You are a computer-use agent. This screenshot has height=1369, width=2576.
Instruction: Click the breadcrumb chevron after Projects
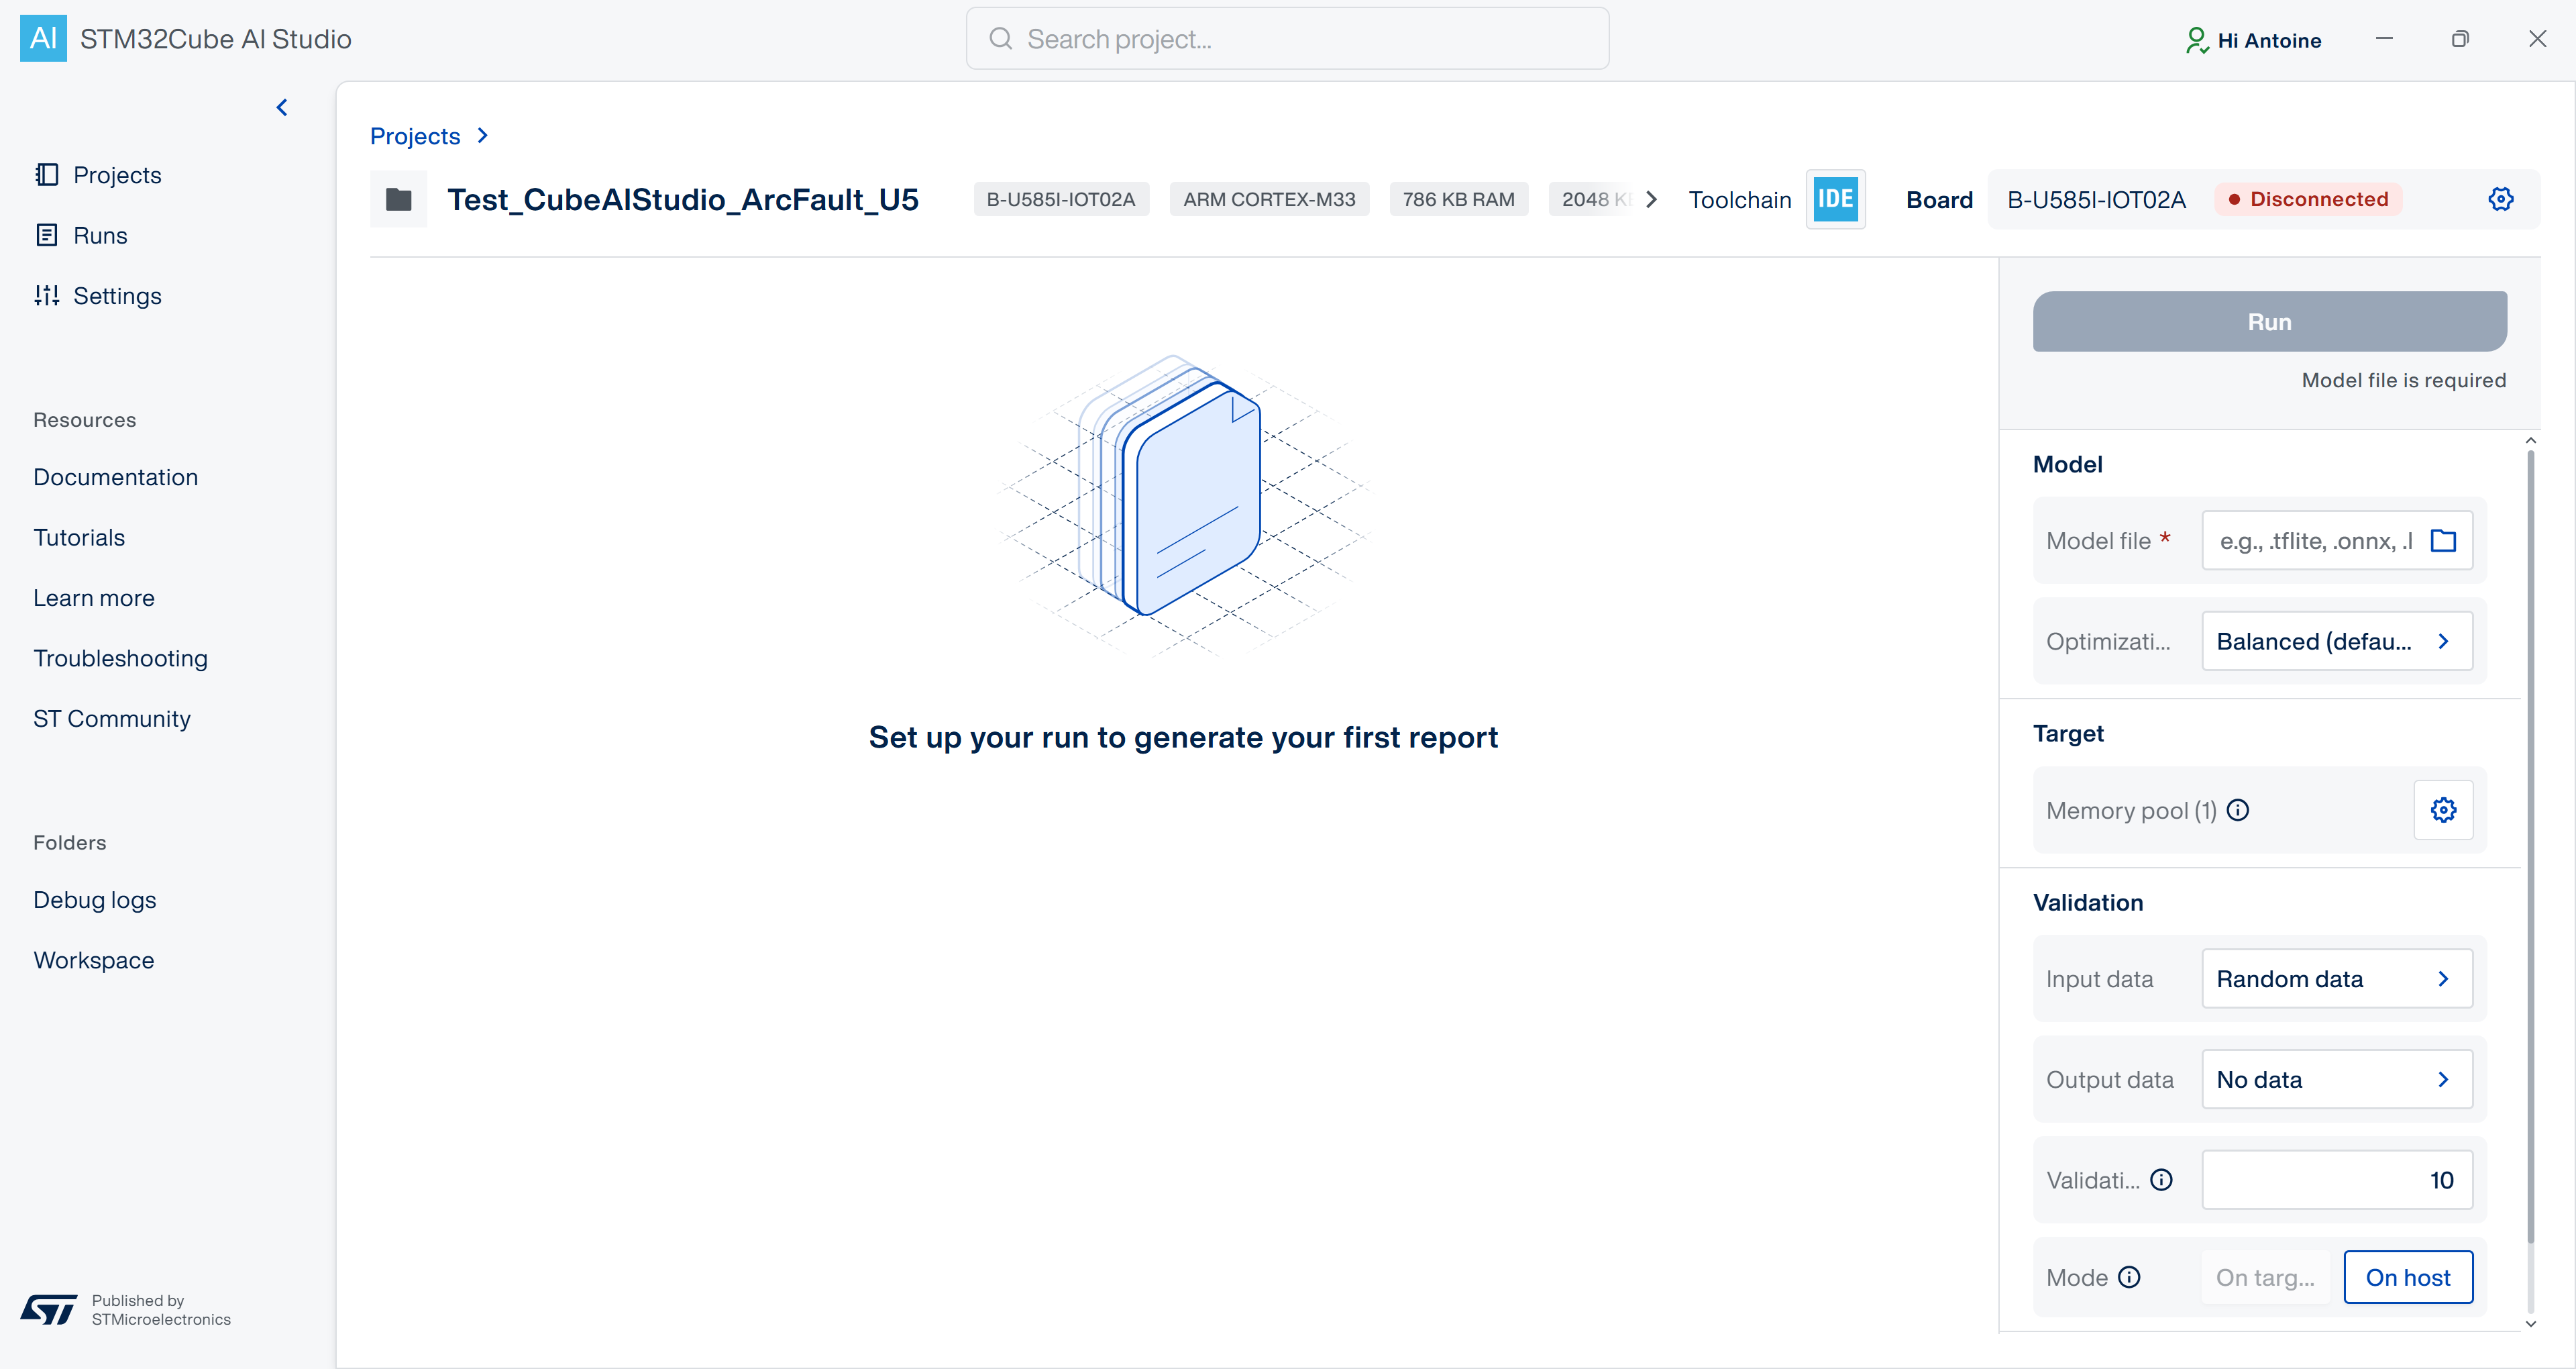(483, 135)
